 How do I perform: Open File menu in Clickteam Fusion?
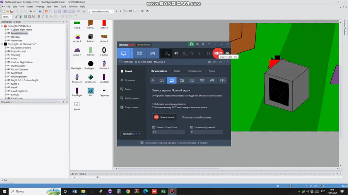coord(8,7)
